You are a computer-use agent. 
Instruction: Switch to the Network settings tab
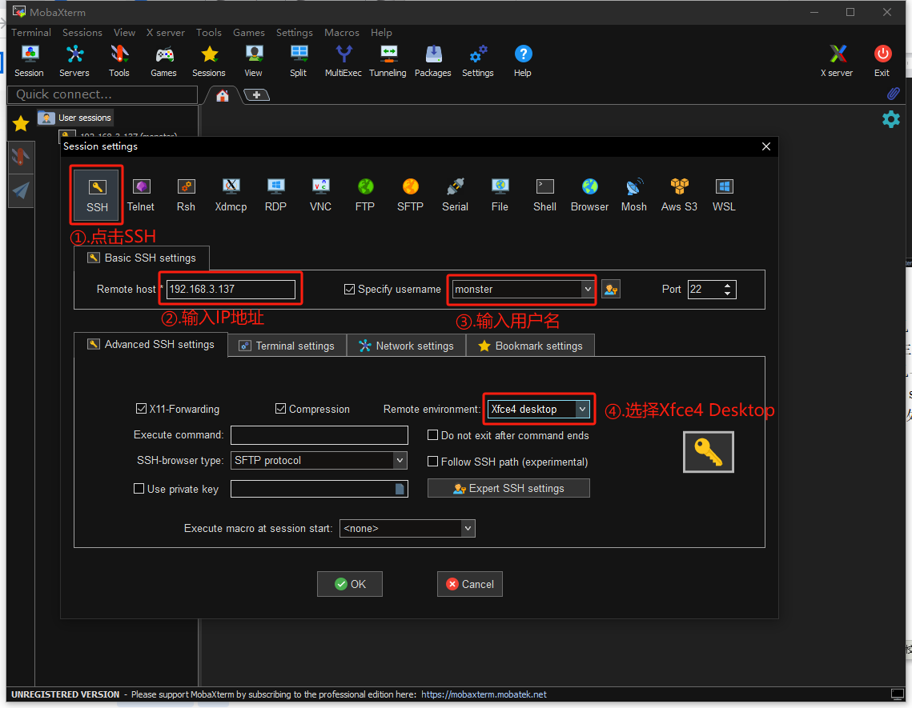click(x=406, y=346)
